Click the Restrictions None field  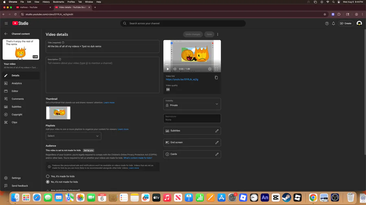pos(192,118)
